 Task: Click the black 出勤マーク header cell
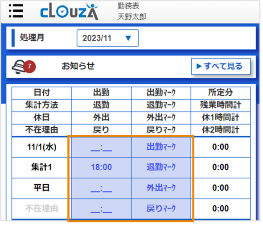pos(161,93)
